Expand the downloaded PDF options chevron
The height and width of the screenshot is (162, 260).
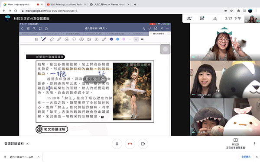pyautogui.click(x=39, y=157)
